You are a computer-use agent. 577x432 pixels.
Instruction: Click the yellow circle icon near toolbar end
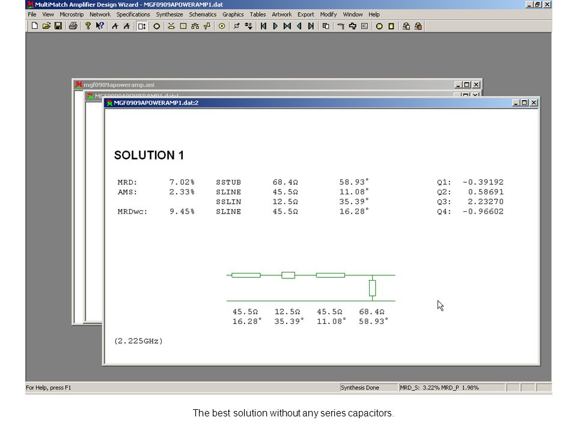(379, 26)
